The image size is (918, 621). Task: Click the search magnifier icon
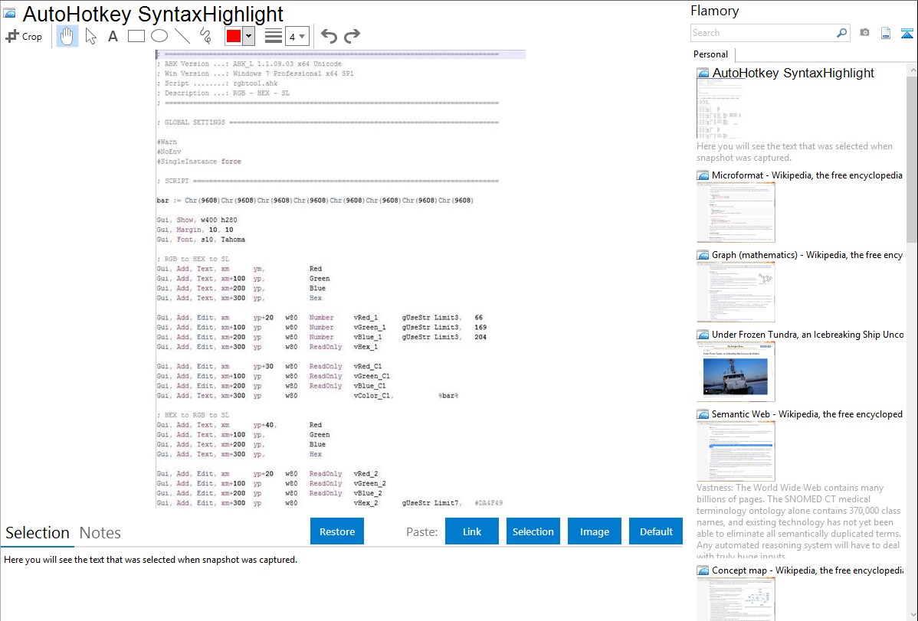click(842, 33)
